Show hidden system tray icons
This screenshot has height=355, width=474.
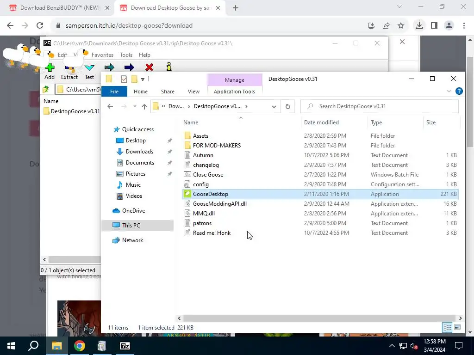pos(392,346)
